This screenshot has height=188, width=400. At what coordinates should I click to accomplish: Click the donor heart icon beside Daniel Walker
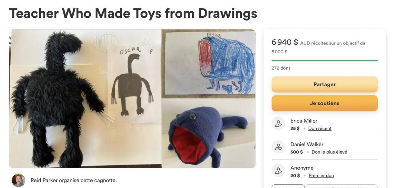(x=278, y=147)
